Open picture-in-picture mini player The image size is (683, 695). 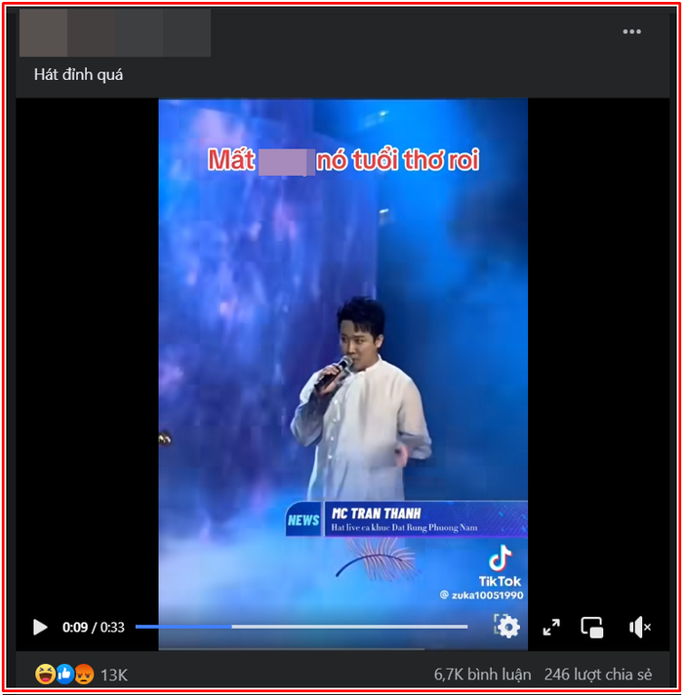pos(591,628)
